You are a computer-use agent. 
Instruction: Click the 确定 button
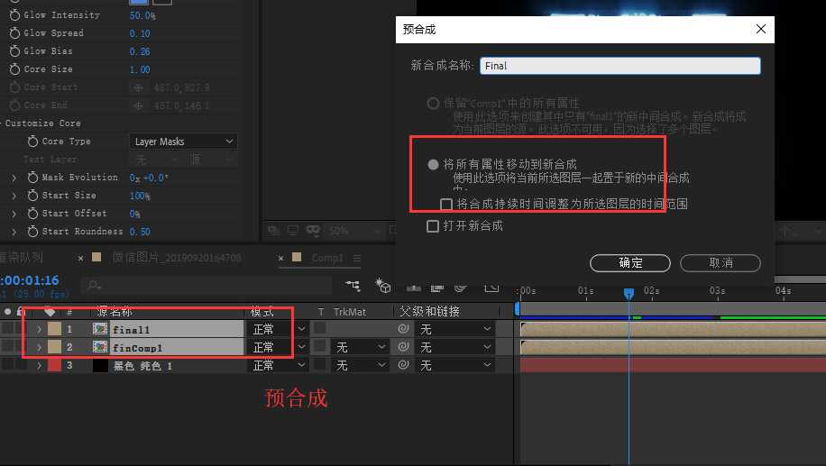(x=630, y=263)
